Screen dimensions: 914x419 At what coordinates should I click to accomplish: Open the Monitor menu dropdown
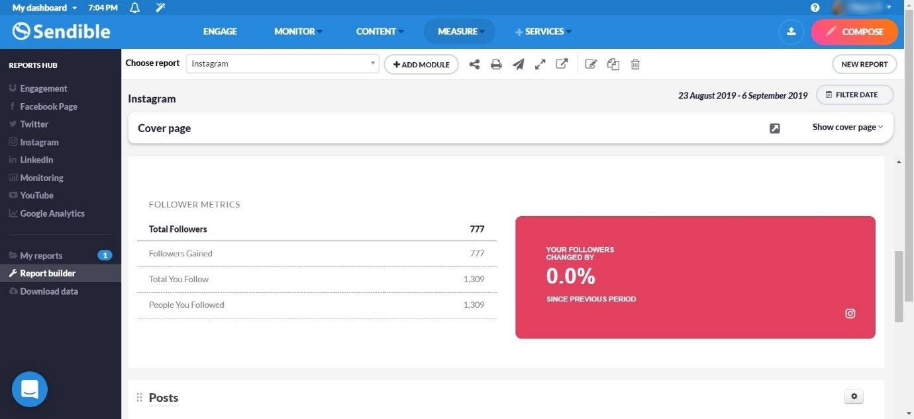[x=298, y=31]
